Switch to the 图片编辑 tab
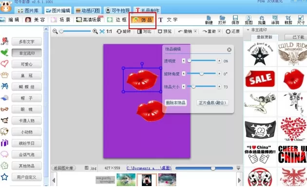307x188 pixels. tap(58, 11)
